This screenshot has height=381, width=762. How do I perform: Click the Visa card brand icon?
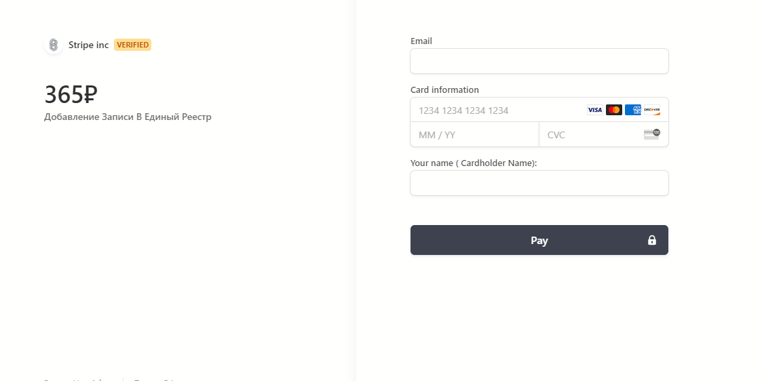594,110
